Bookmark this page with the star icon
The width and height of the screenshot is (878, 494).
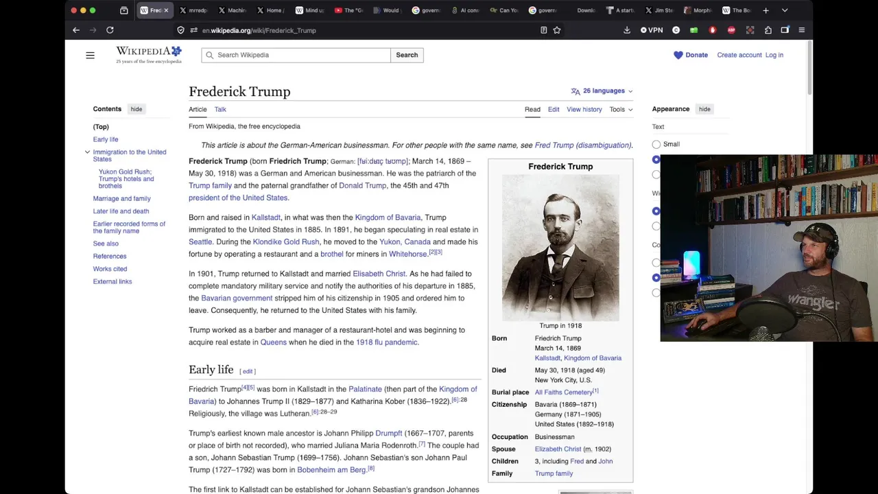point(557,30)
